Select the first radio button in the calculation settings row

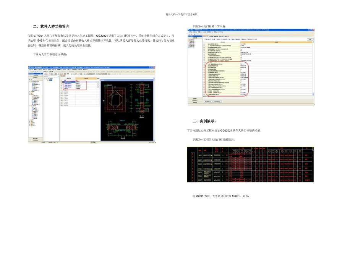(205, 39)
